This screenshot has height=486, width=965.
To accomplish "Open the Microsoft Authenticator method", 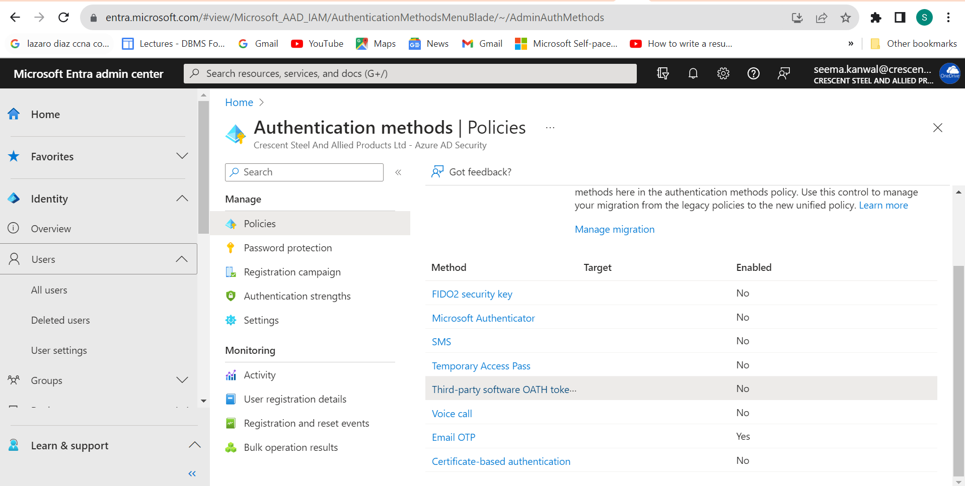I will [x=483, y=318].
